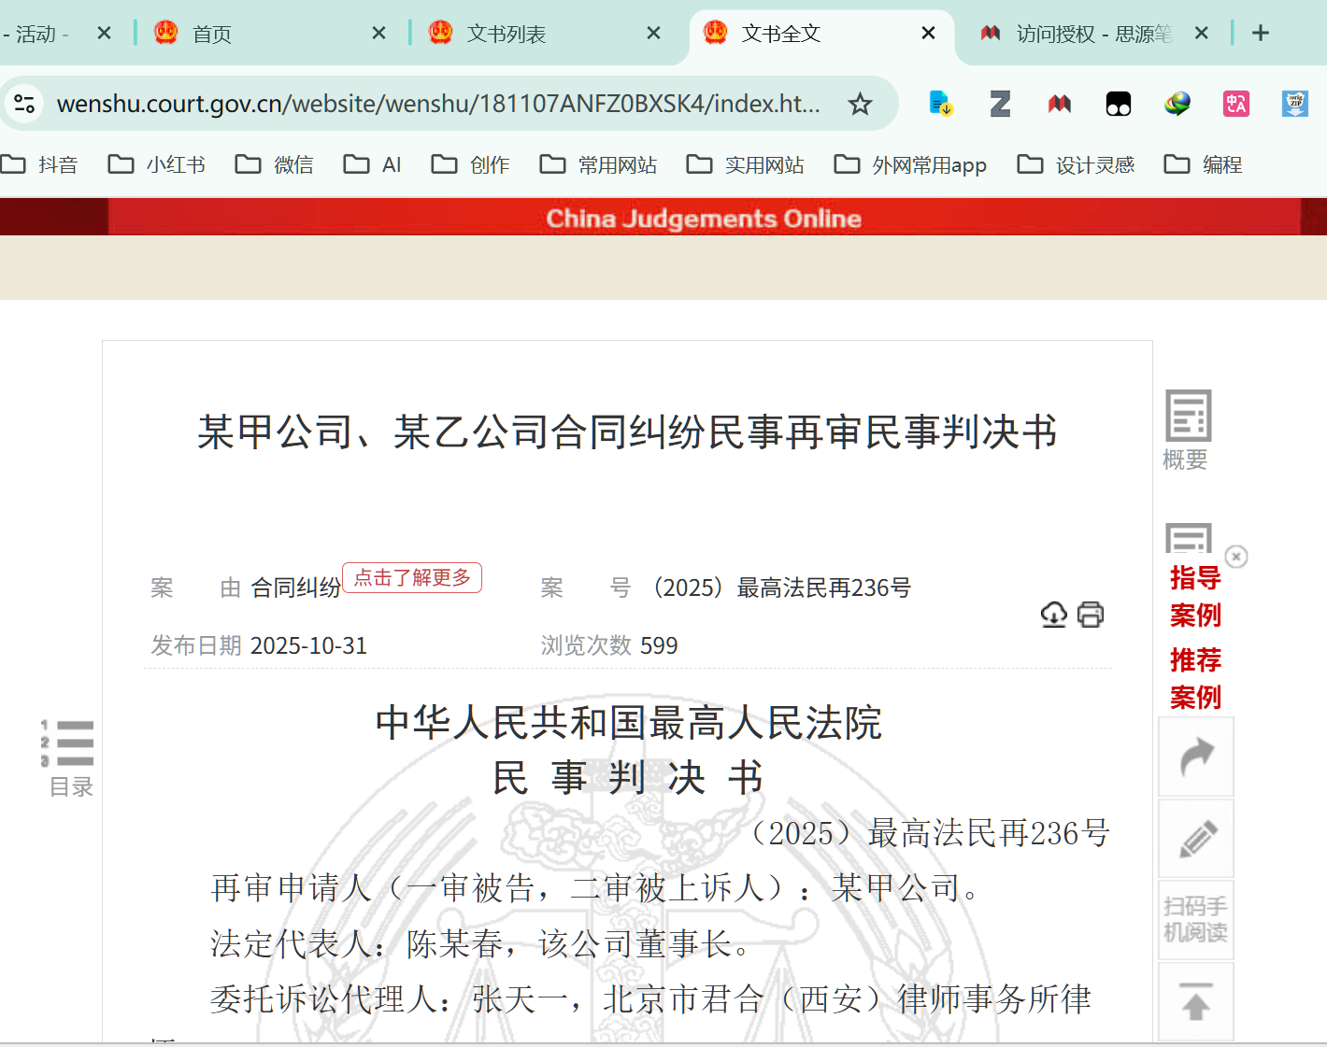Viewport: 1327px width, 1047px height.
Task: Switch to the 文书列表 tab
Action: [x=507, y=35]
